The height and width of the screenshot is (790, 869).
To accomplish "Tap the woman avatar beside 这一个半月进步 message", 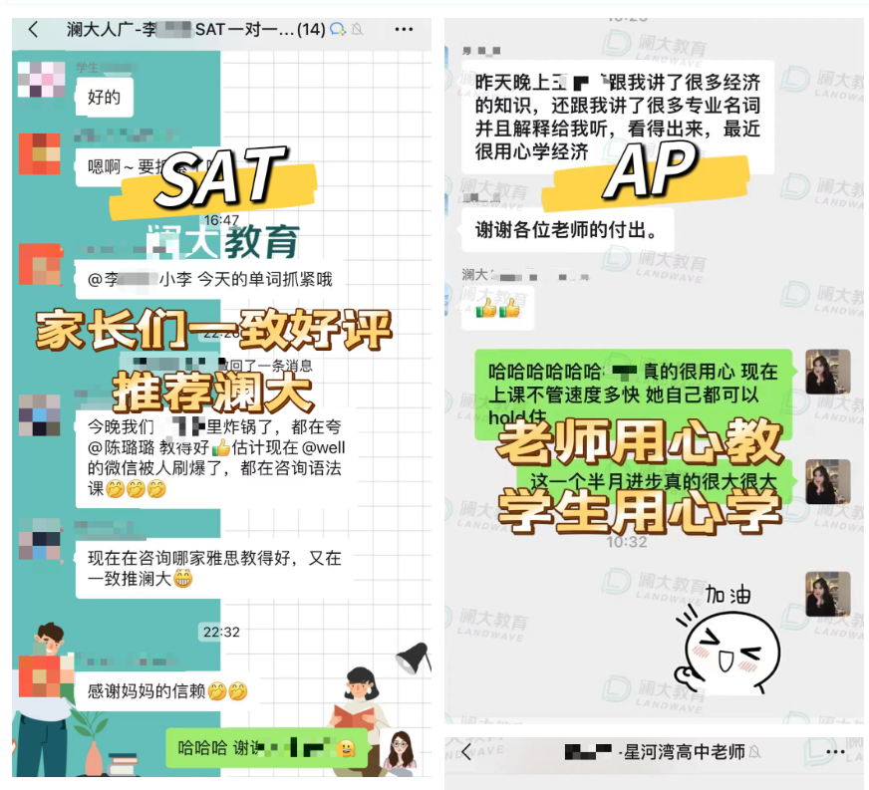I will pyautogui.click(x=827, y=481).
